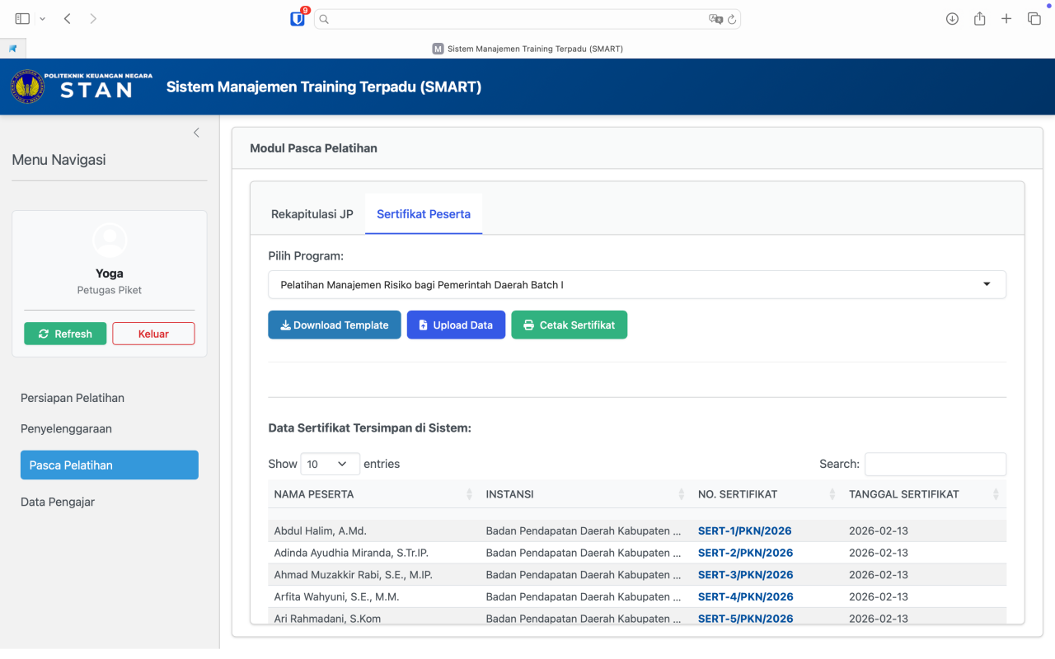This screenshot has width=1055, height=659.
Task: Click the Safari sidebar toggle icon
Action: [22, 18]
